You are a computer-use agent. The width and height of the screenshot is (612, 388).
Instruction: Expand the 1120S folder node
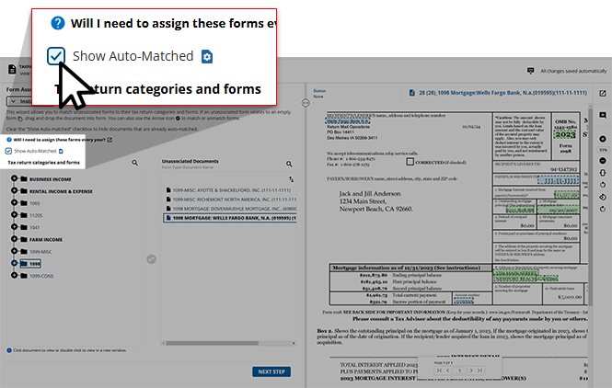coord(14,215)
